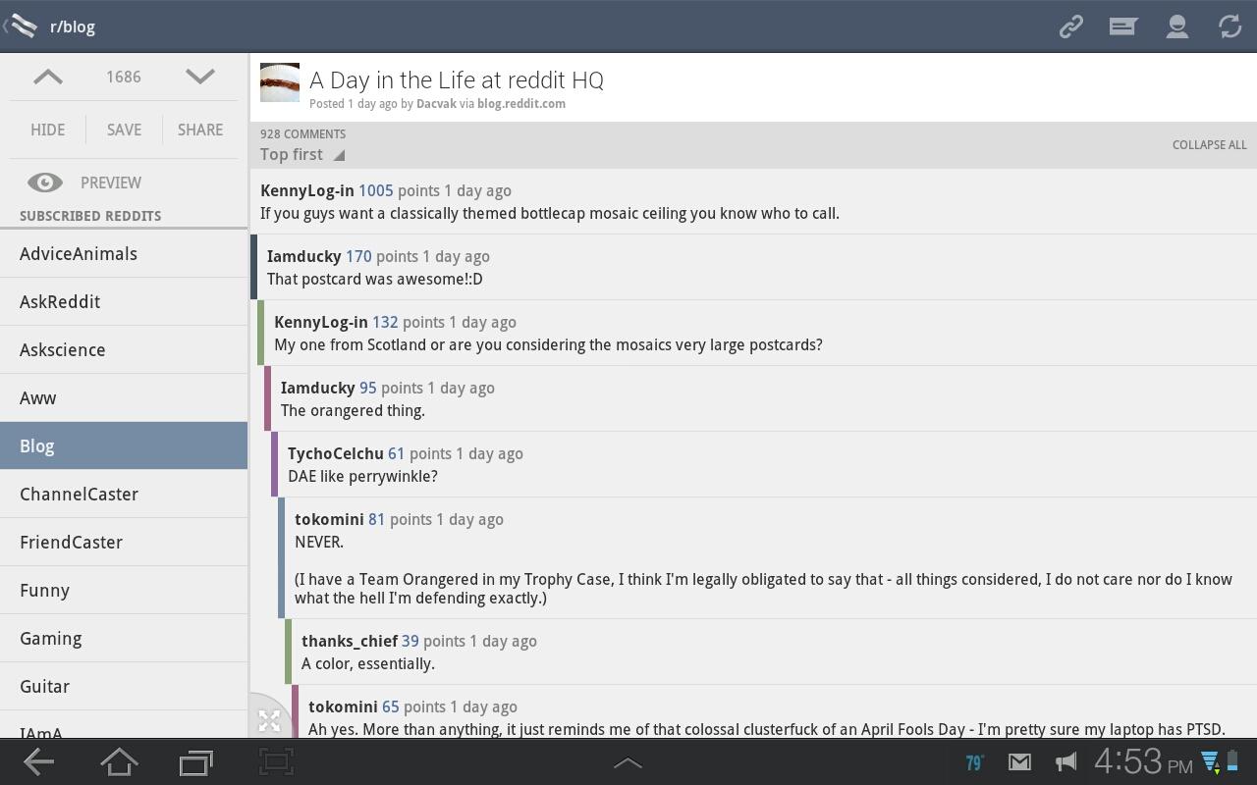This screenshot has height=785, width=1257.
Task: Open the messages inbox icon
Action: point(1122,26)
